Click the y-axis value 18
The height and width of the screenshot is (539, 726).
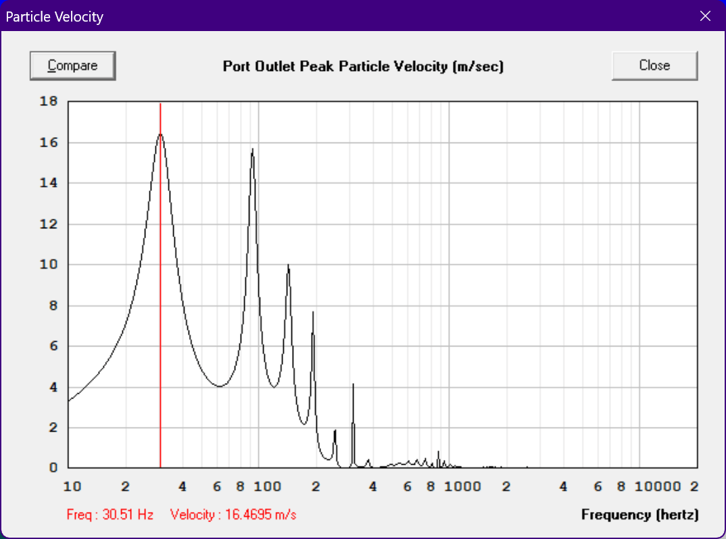(x=49, y=101)
